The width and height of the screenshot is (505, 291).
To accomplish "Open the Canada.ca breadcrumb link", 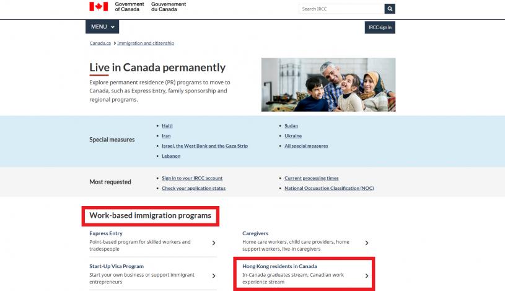I will click(100, 43).
